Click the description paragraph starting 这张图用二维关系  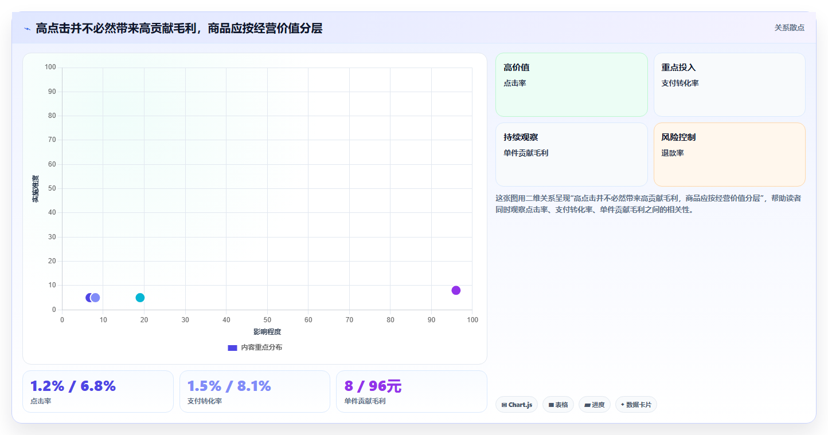(x=649, y=204)
